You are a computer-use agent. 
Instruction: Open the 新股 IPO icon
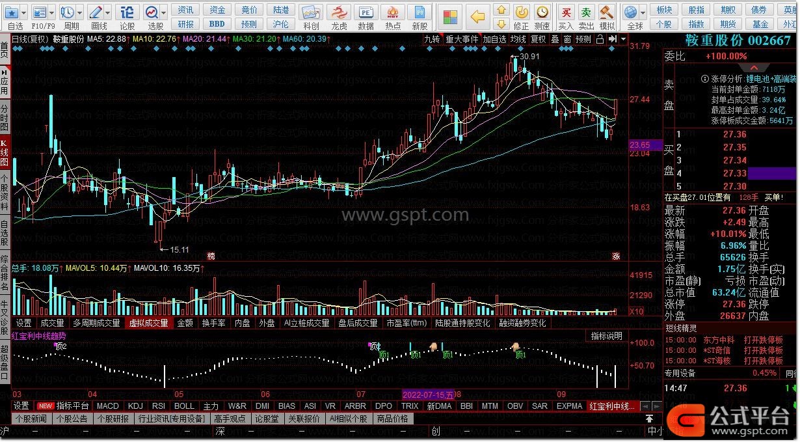(420, 13)
